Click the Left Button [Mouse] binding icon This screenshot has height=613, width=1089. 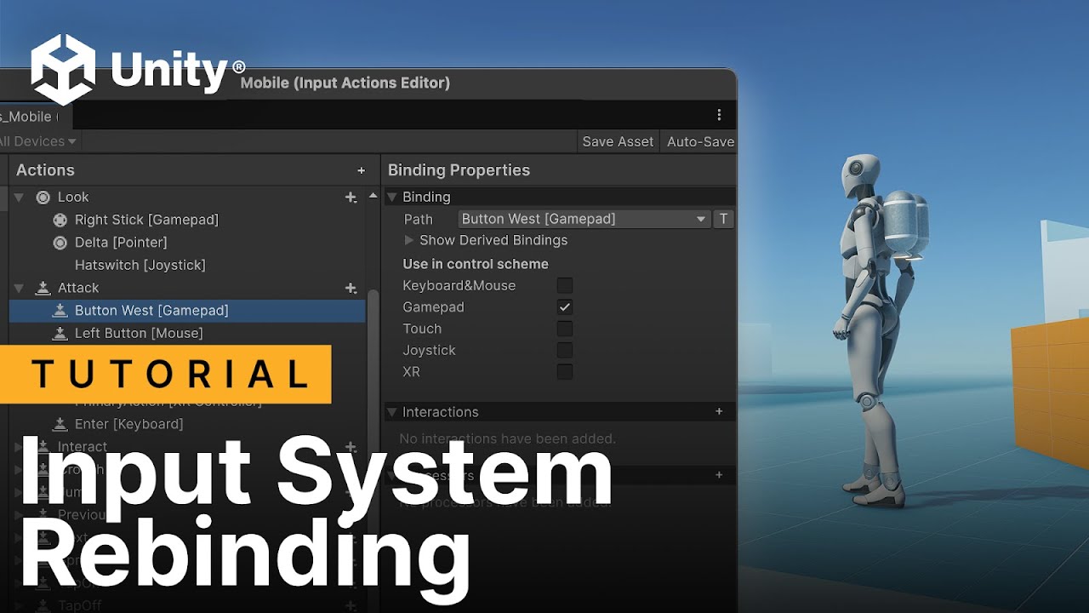point(60,333)
